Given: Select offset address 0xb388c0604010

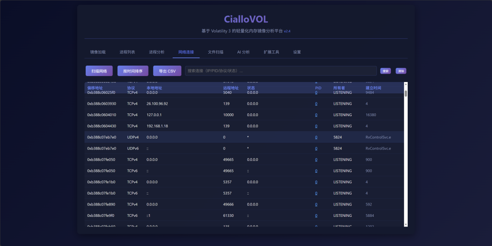Looking at the screenshot, I should tap(102, 115).
